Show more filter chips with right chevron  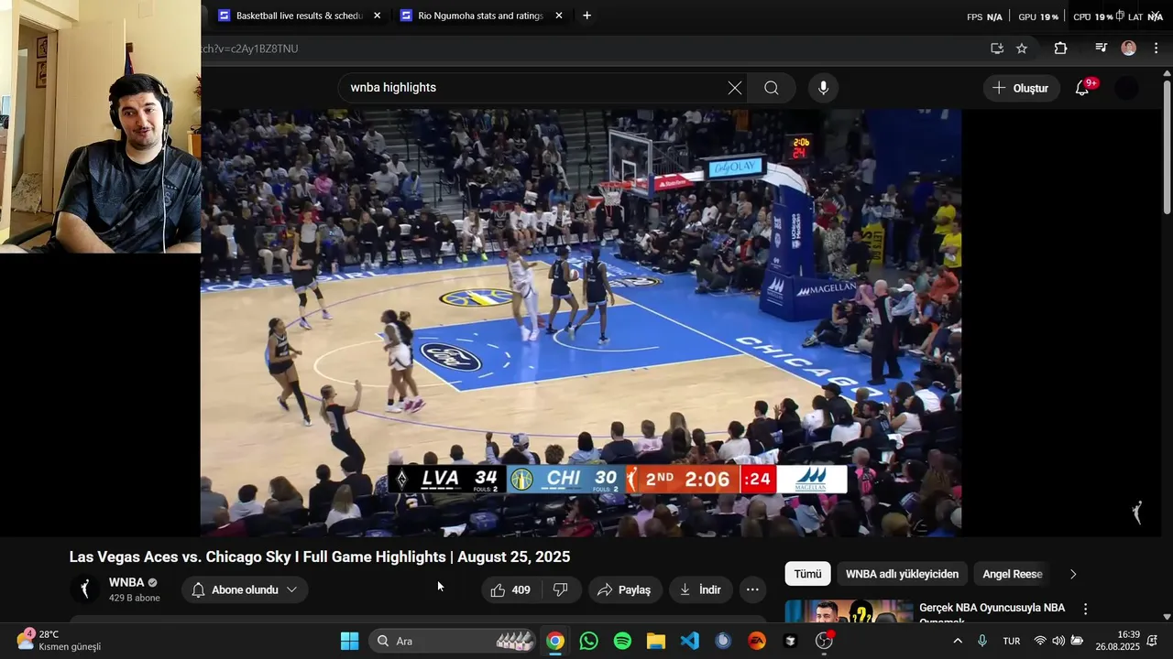(1073, 574)
